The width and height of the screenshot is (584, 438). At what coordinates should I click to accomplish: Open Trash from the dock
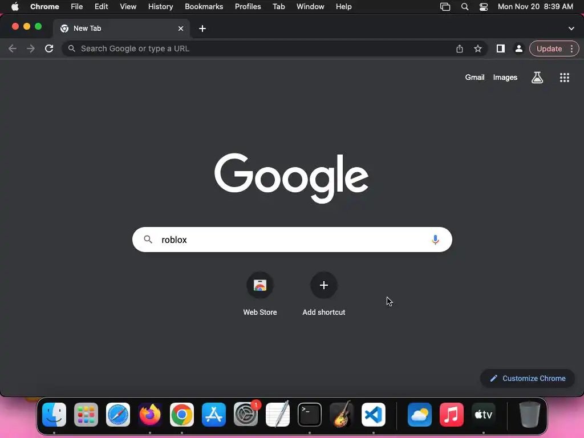tap(530, 415)
